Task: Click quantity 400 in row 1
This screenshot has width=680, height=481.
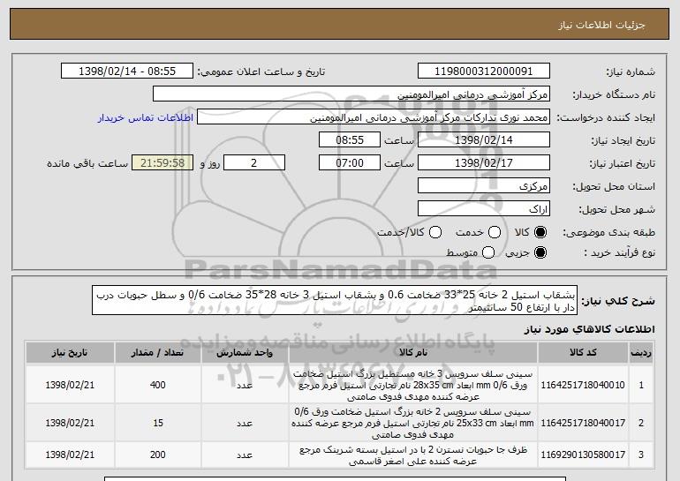Action: point(158,385)
